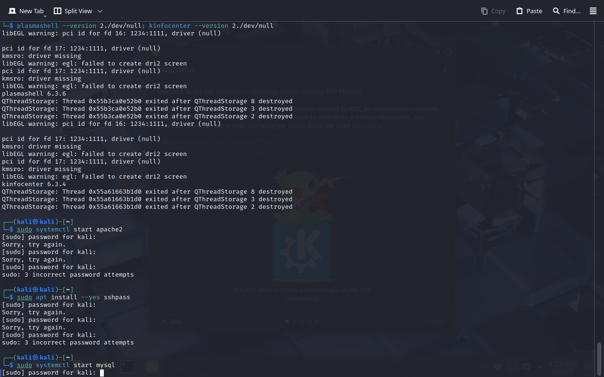
Task: Click the kali prompt above the sshpass command
Action: click(38, 290)
